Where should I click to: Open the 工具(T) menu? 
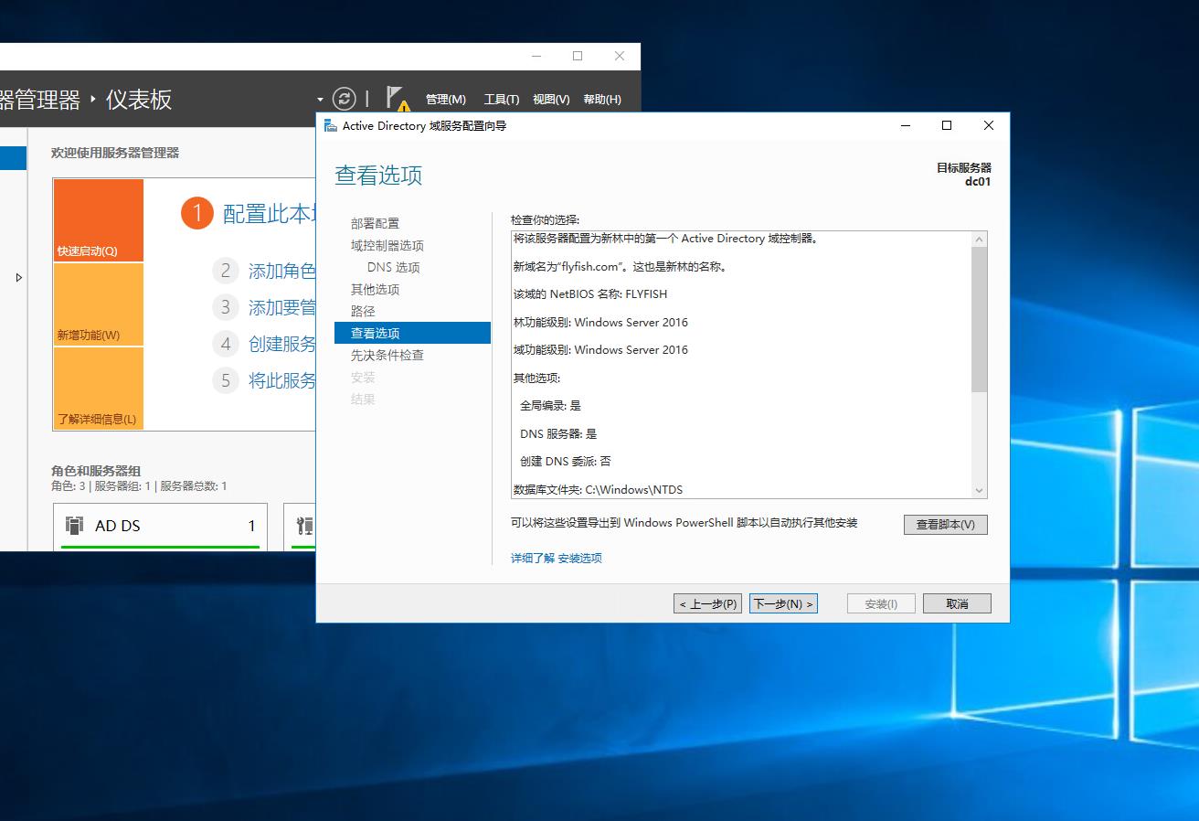tap(501, 99)
